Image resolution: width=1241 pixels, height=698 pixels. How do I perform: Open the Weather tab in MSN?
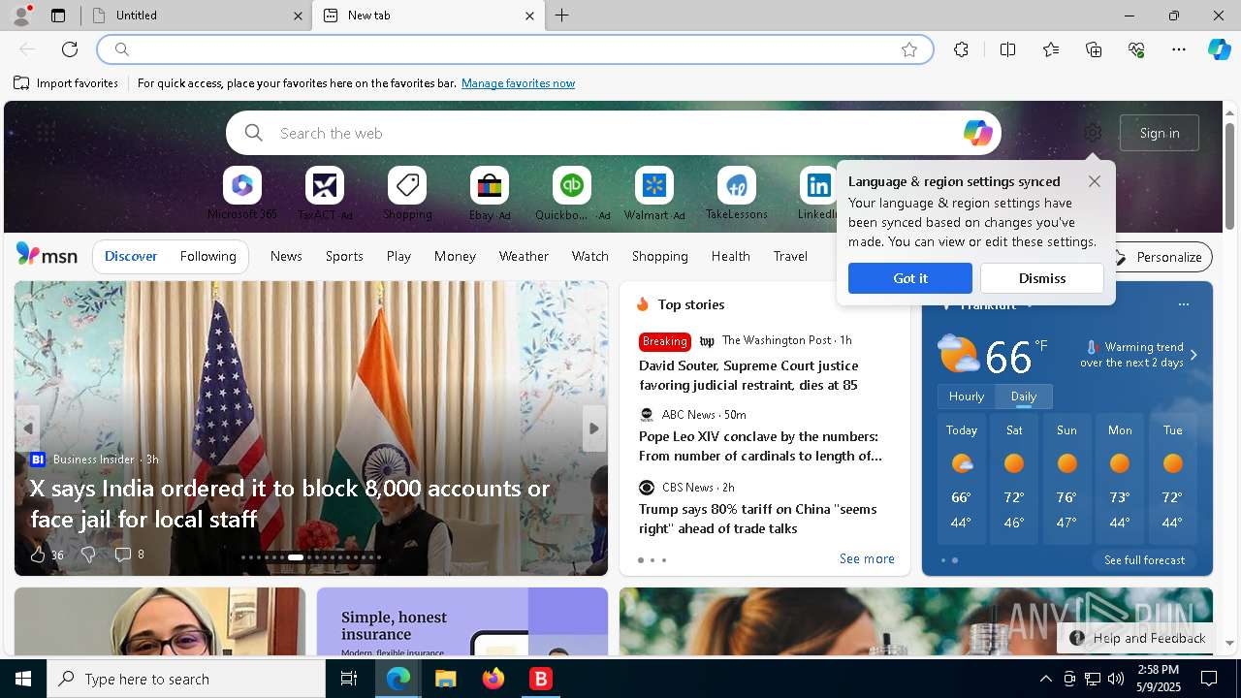(x=524, y=257)
